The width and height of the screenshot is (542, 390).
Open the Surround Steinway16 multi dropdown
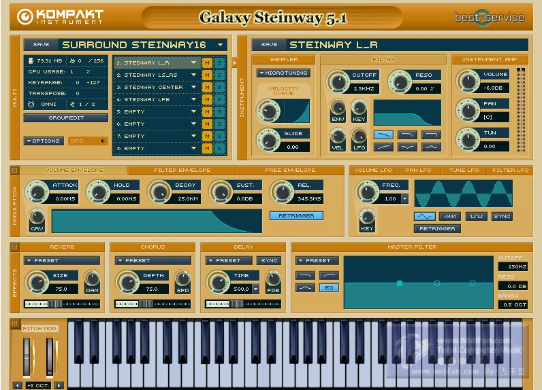point(220,45)
